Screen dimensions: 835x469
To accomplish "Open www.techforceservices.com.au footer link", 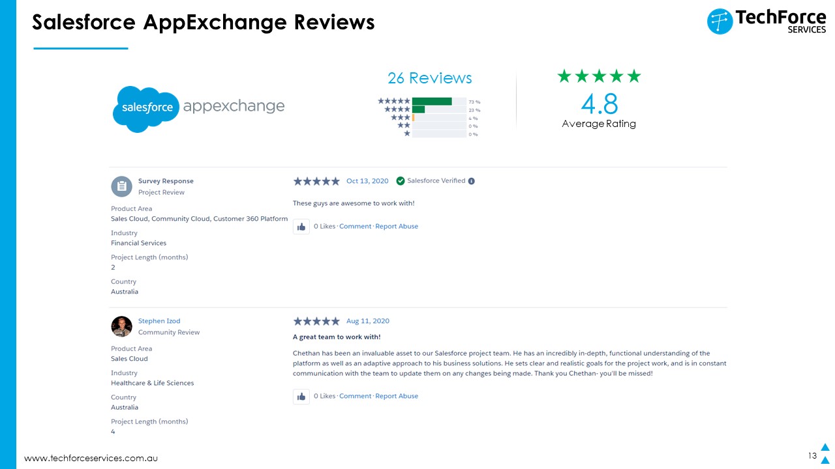I will (91, 459).
